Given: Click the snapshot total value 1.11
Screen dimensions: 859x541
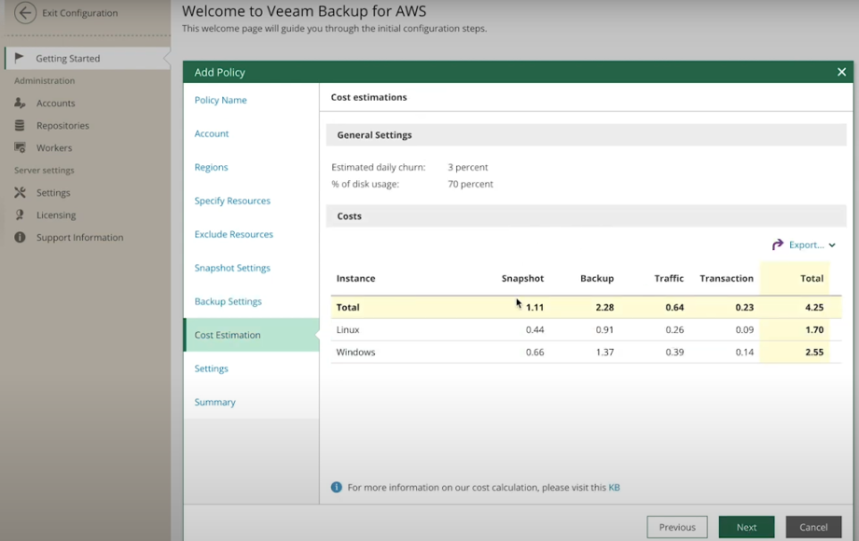Looking at the screenshot, I should 534,308.
